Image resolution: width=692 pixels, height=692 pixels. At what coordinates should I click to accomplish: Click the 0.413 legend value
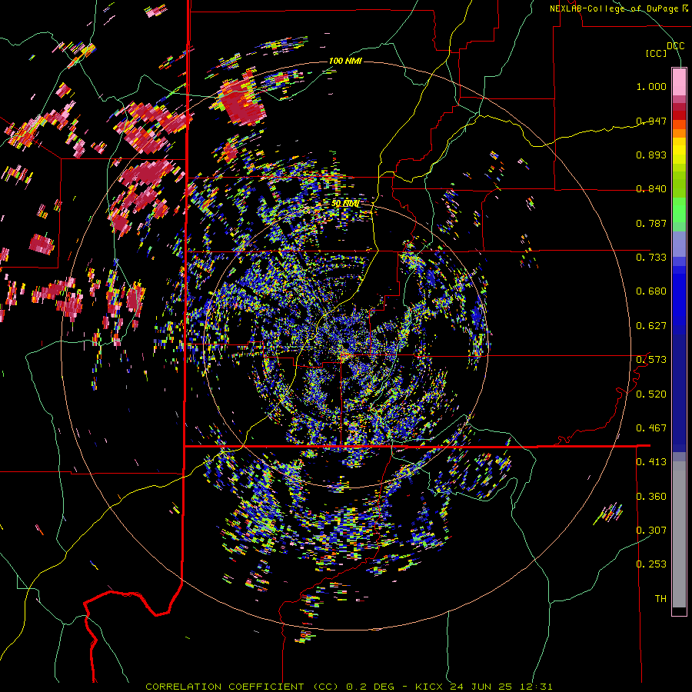[x=651, y=462]
